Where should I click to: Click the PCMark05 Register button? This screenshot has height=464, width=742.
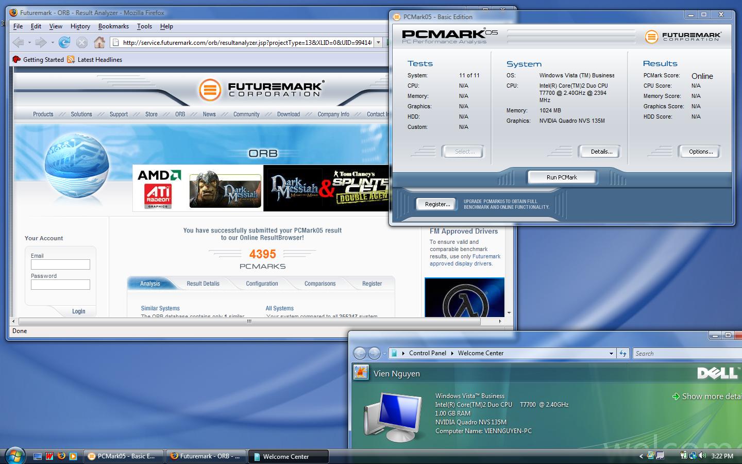tap(437, 204)
